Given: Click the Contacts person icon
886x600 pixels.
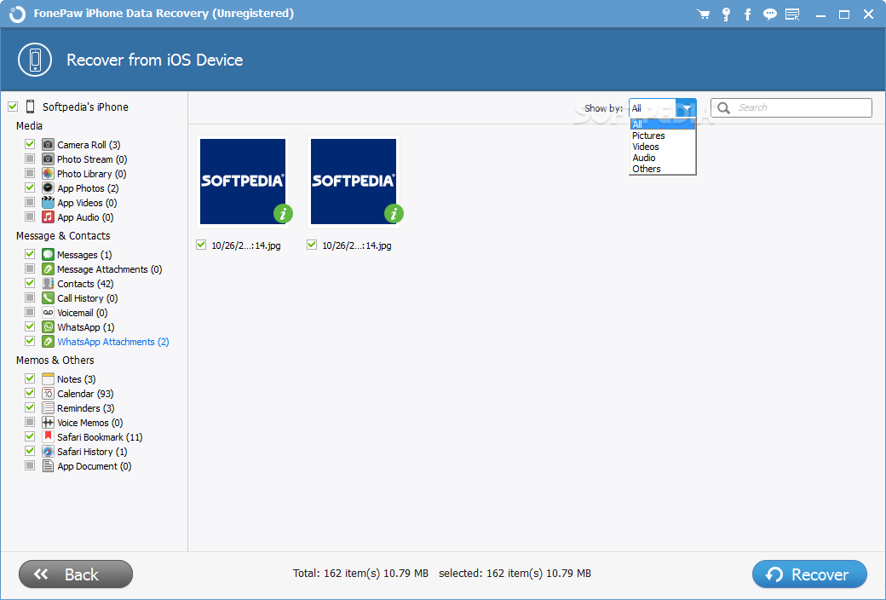Looking at the screenshot, I should [48, 283].
